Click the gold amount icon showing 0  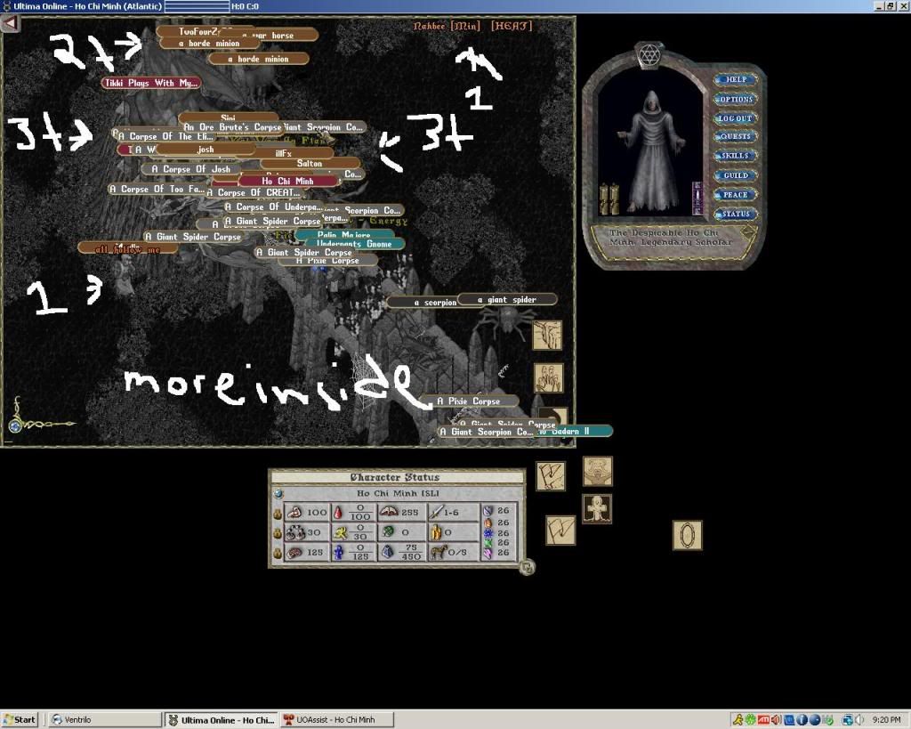click(x=436, y=532)
